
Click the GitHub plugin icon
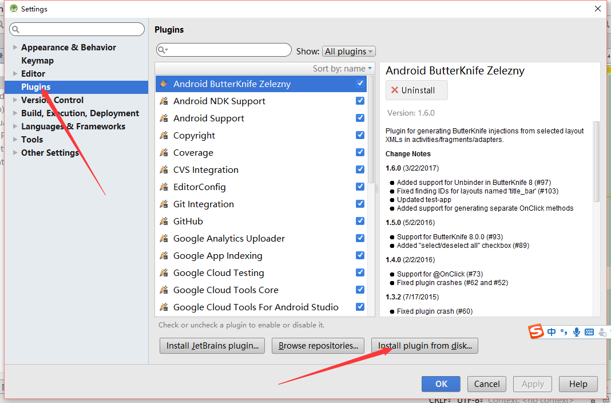(164, 222)
